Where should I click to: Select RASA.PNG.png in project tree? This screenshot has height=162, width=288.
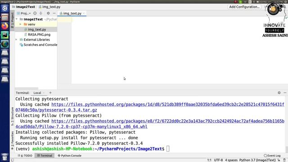tap(39, 35)
